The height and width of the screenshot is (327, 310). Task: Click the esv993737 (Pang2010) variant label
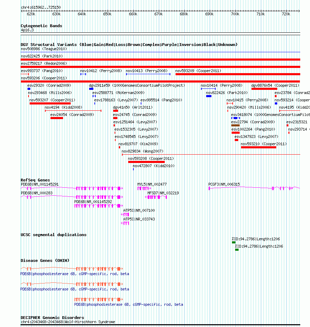tap(42, 71)
